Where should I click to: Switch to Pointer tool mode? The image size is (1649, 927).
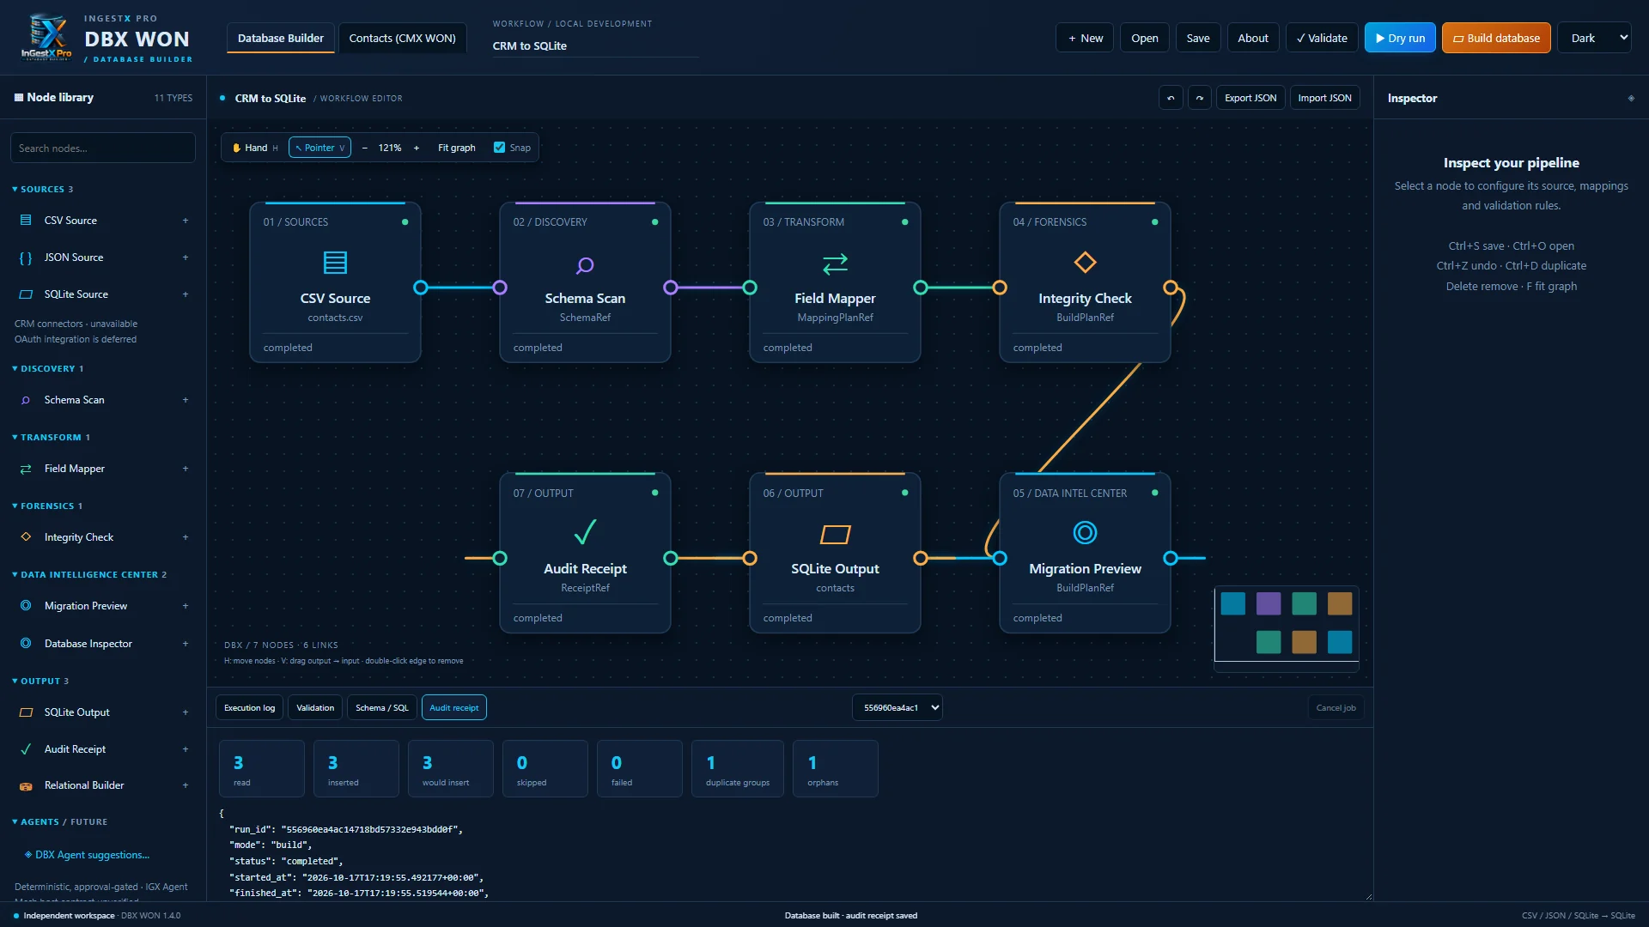pyautogui.click(x=319, y=148)
